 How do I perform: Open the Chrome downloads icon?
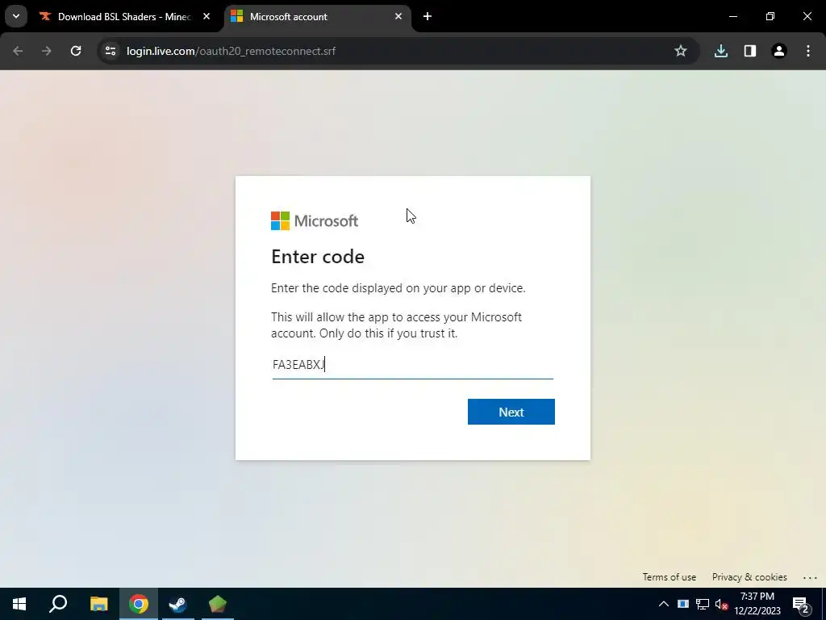pos(720,51)
